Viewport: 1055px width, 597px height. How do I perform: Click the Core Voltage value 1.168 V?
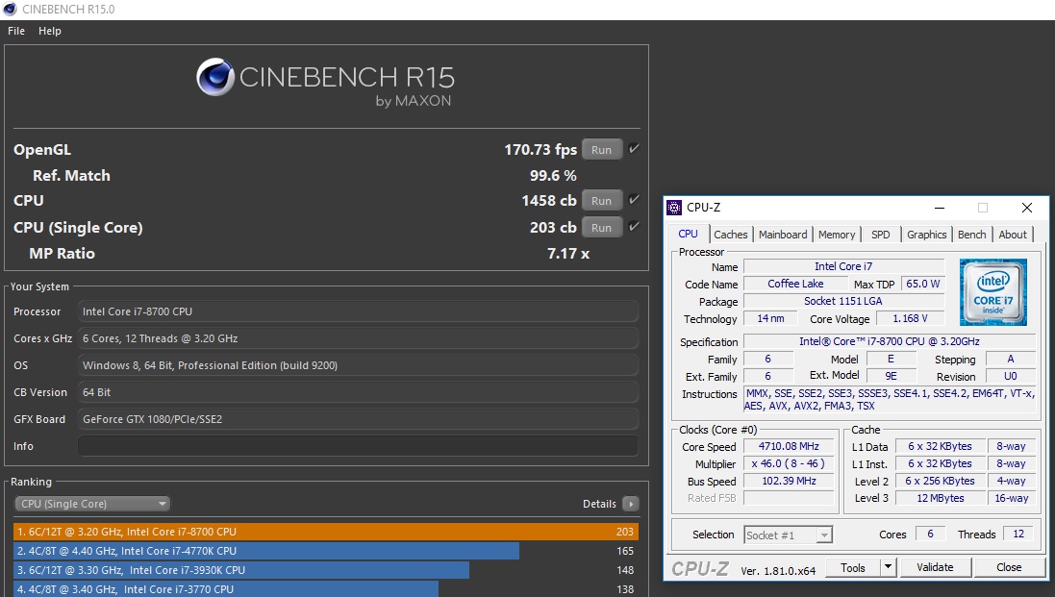click(x=910, y=318)
